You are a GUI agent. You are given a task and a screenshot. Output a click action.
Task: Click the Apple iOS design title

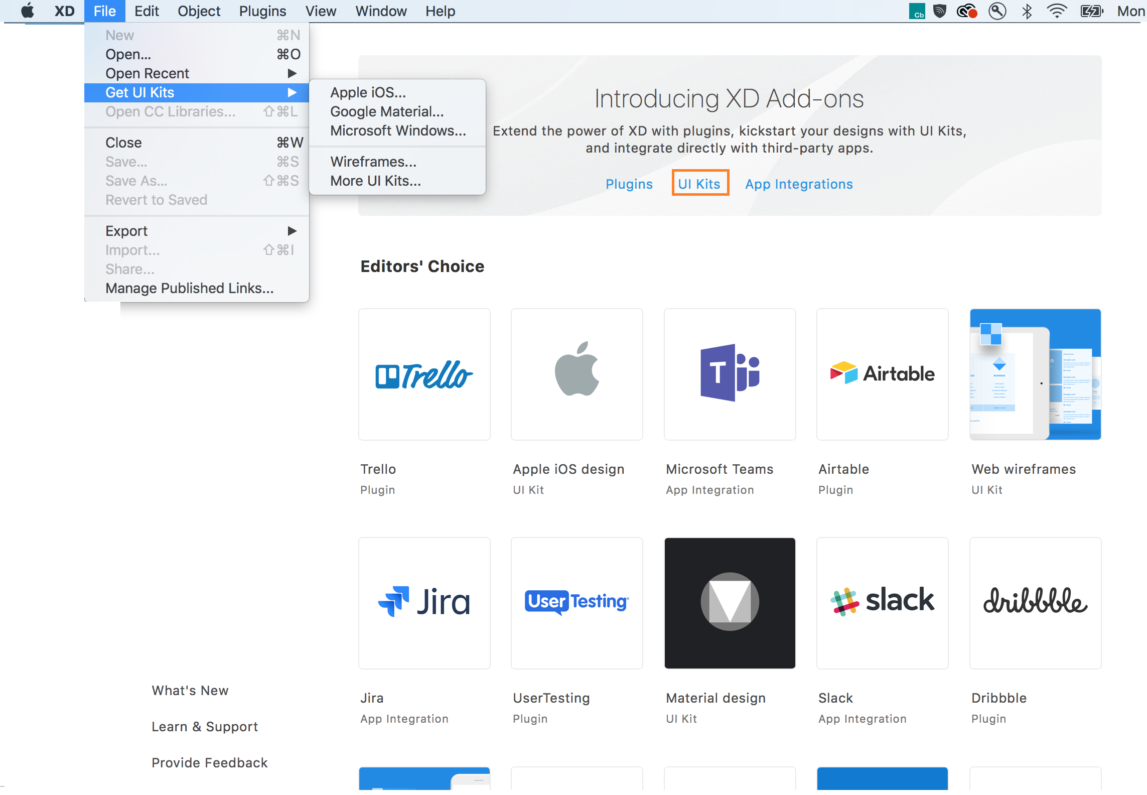[568, 469]
